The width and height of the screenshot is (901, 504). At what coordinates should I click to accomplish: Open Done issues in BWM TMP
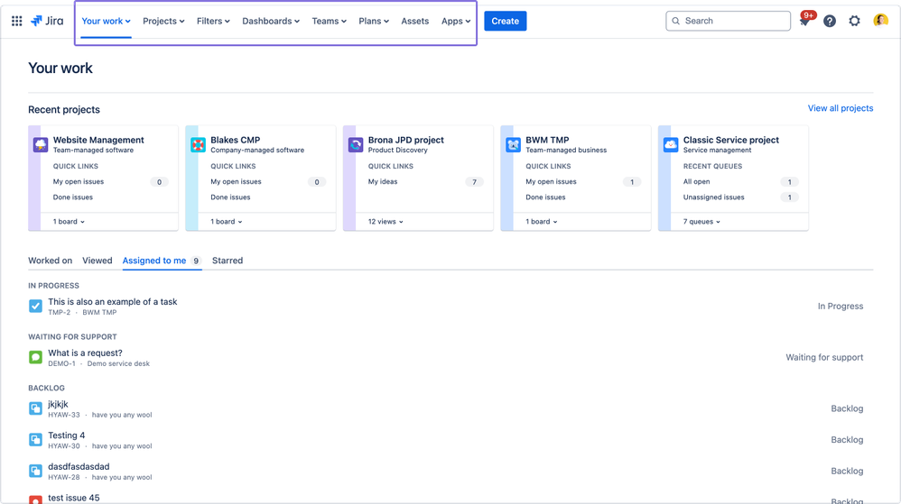click(545, 197)
